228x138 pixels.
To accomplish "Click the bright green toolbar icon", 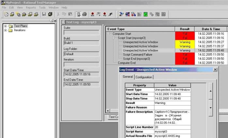I will 145,14.
